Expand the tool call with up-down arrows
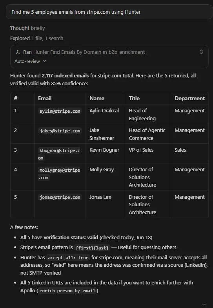 [201, 52]
